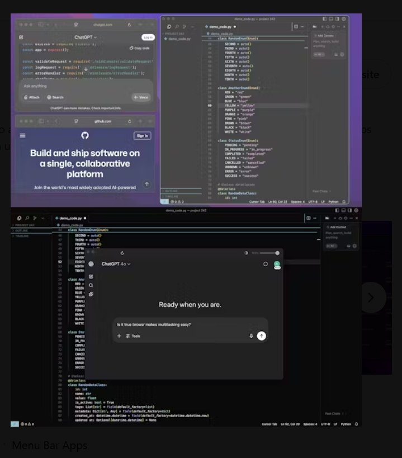This screenshot has height=458, width=402.
Task: Click the chatgpt.com address bar
Action: [x=103, y=25]
